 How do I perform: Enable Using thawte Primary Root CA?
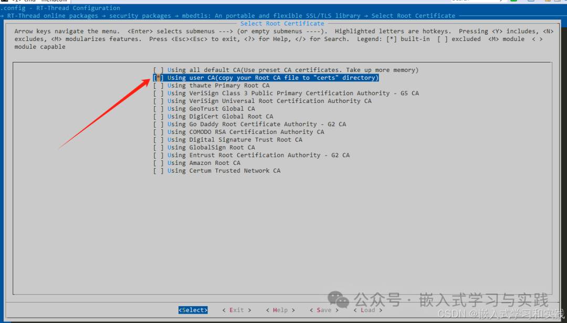211,86
